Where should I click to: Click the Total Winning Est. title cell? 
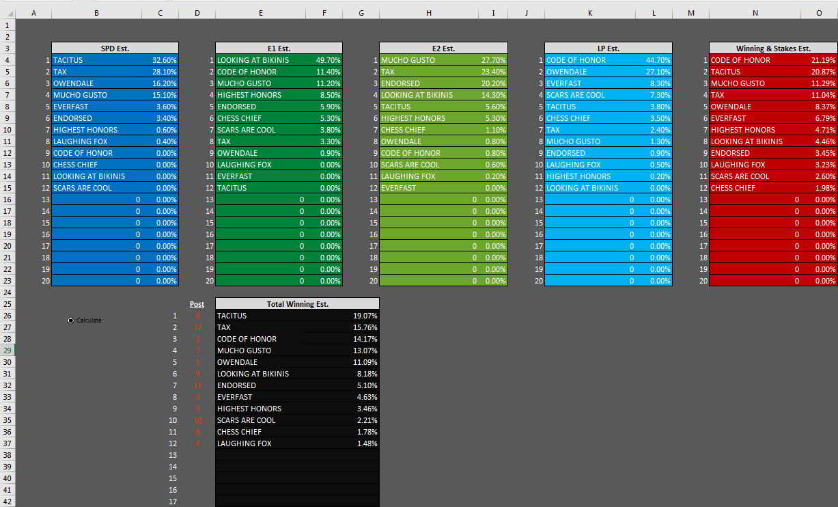click(x=296, y=304)
